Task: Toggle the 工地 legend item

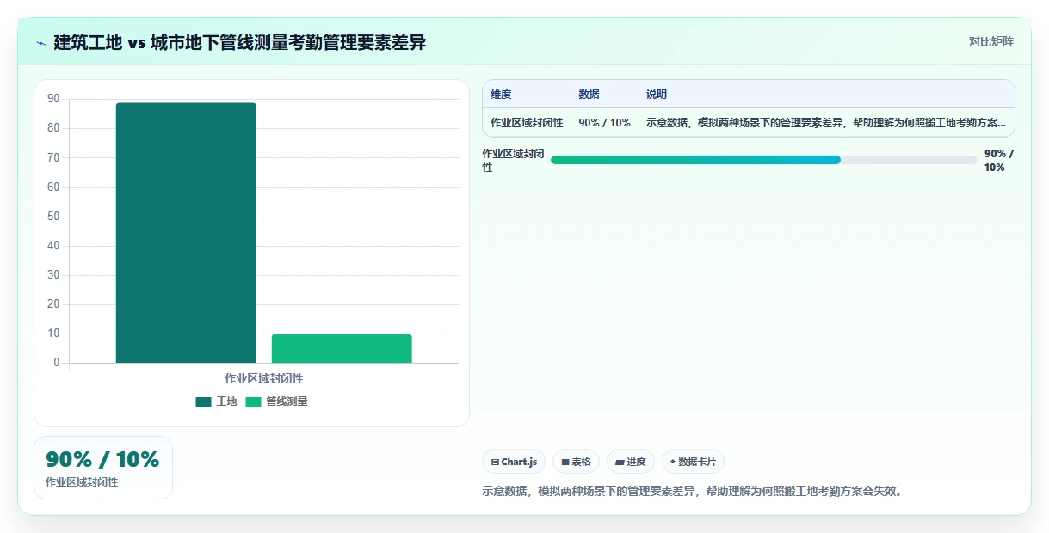Action: coord(216,401)
